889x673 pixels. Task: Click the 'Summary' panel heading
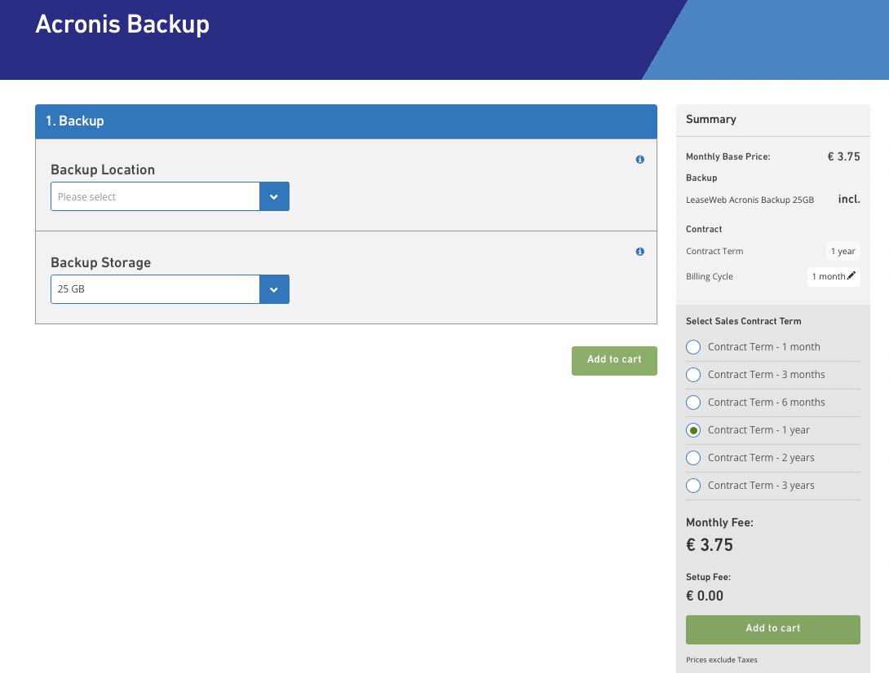711,120
